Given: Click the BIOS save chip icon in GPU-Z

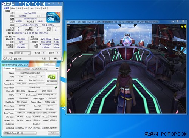Looking at the screenshot, I should pyautogui.click(x=56, y=87).
